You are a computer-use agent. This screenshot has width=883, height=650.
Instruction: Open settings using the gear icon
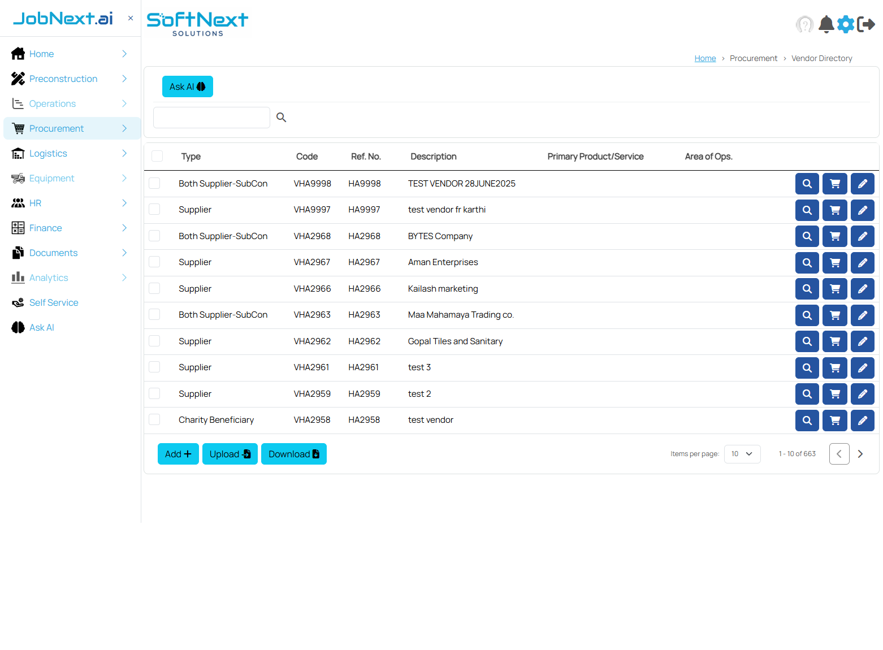tap(846, 24)
